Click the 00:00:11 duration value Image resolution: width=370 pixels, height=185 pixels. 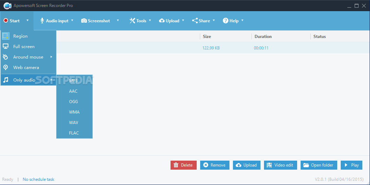pos(261,48)
